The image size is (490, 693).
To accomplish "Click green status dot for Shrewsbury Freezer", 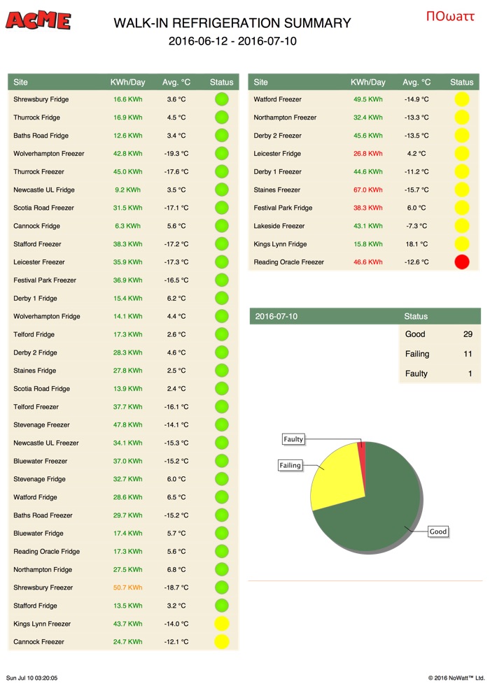I will [x=222, y=587].
